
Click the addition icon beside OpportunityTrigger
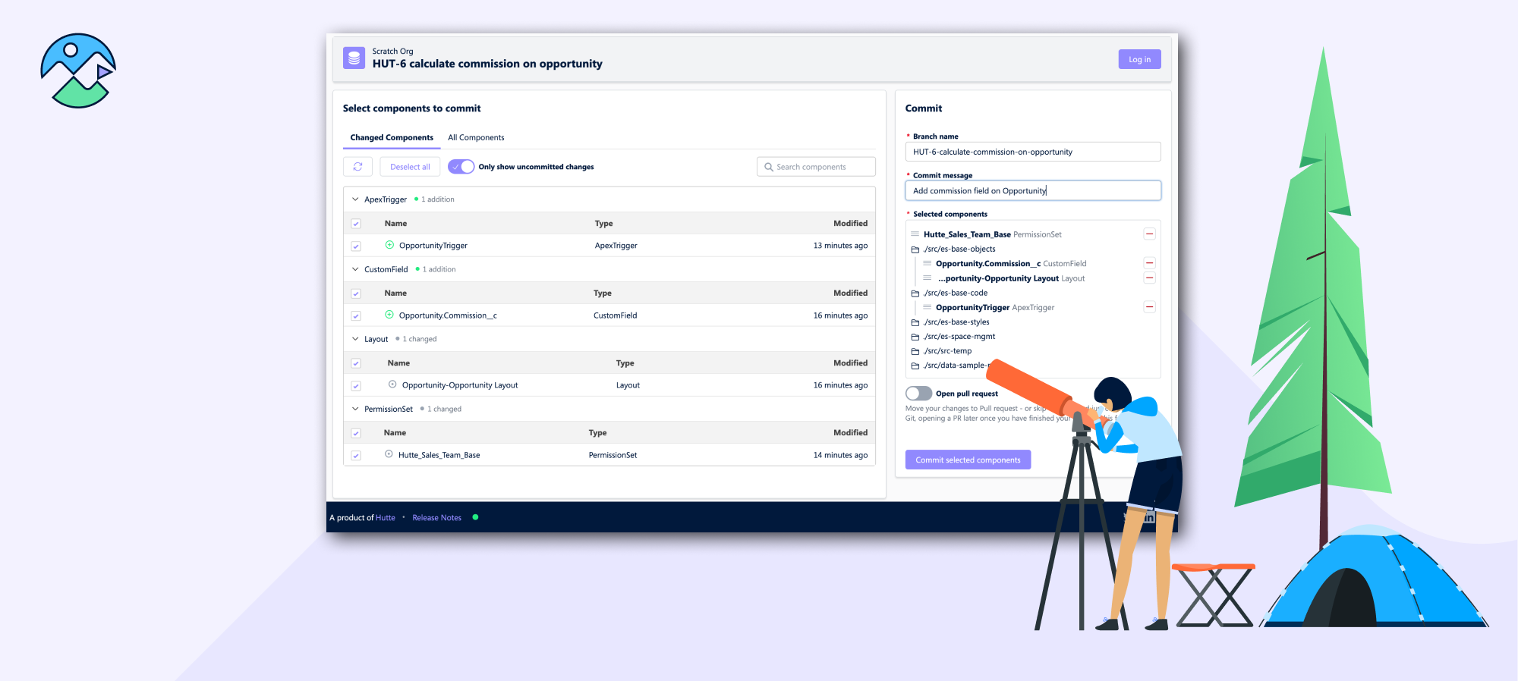coord(389,245)
